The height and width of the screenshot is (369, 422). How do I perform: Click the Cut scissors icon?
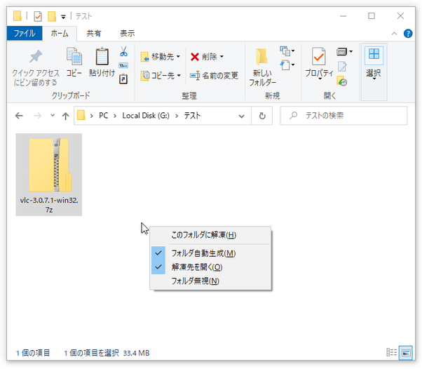click(123, 51)
